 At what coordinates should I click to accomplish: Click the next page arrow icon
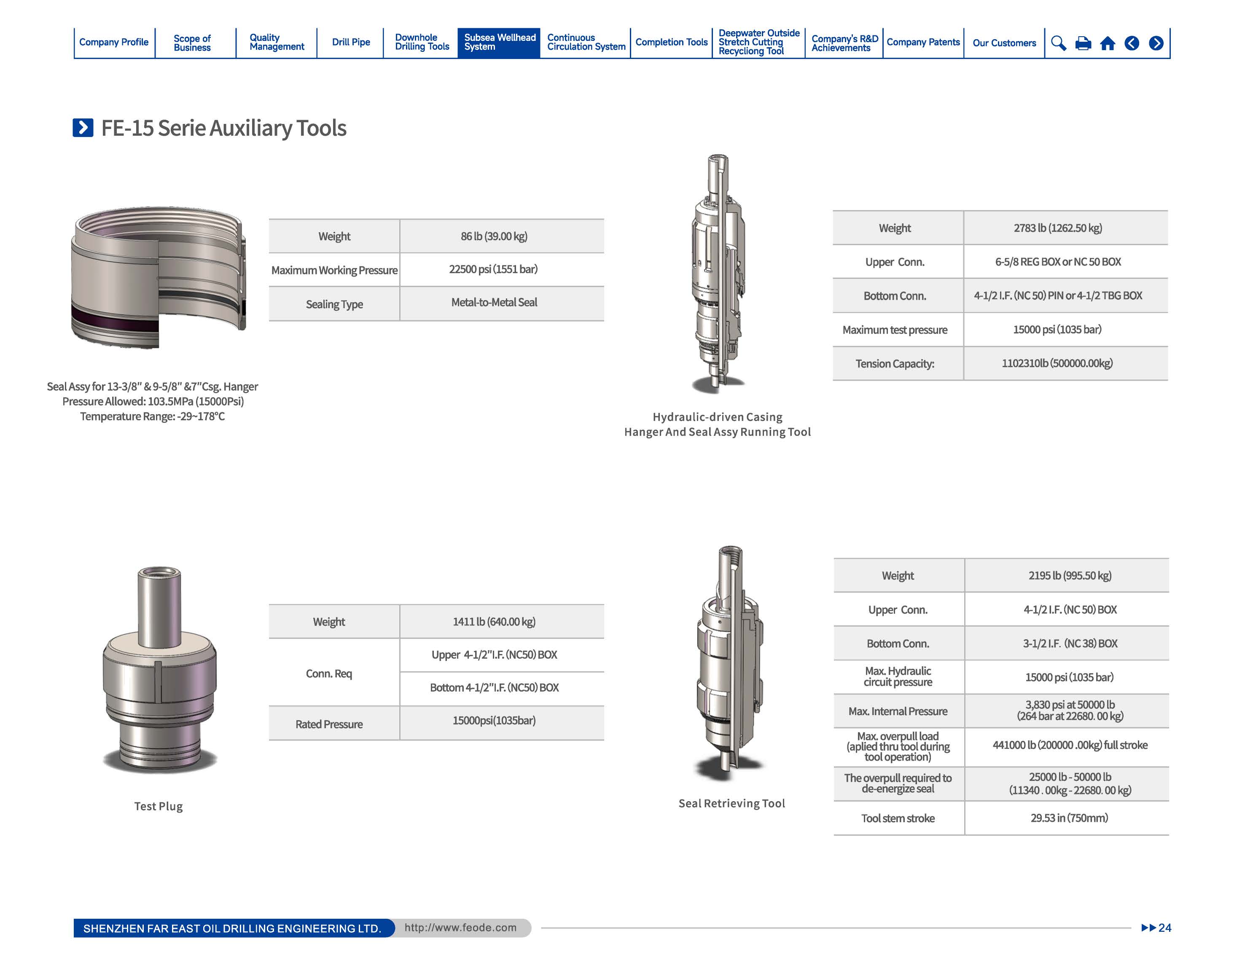pos(1156,43)
